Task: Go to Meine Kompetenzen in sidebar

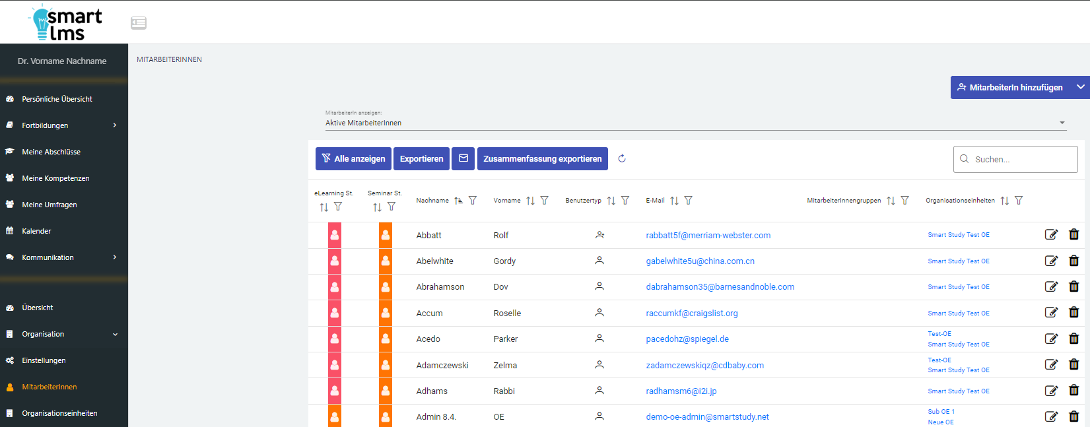Action: coord(55,178)
